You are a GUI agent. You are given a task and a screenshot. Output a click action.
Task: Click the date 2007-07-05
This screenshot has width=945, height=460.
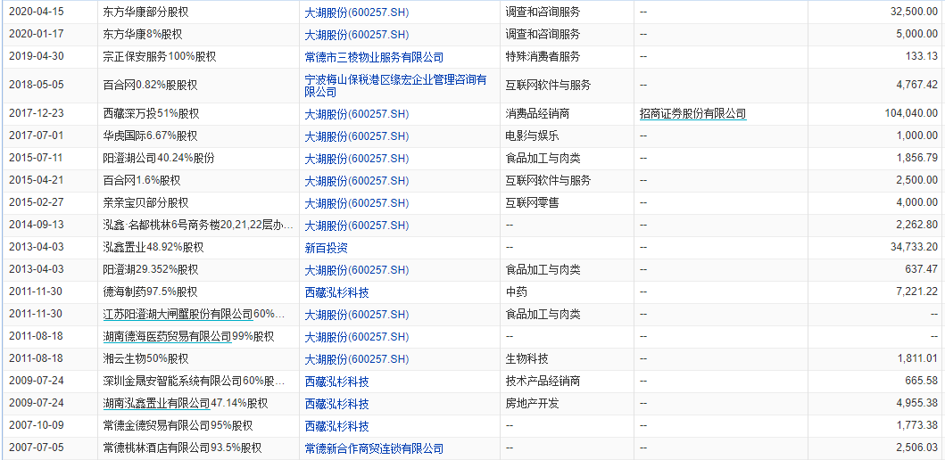pos(37,448)
